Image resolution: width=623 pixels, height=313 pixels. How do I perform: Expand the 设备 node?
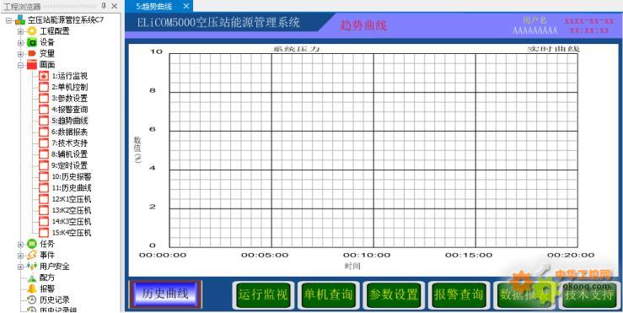[20, 42]
